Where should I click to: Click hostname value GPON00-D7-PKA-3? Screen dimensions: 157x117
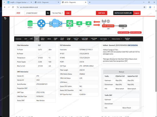point(86,50)
